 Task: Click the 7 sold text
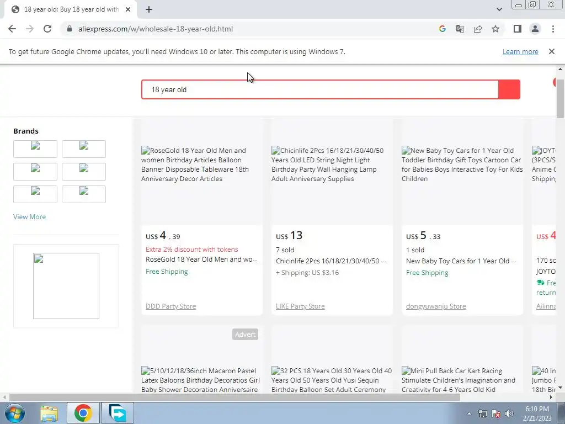(x=285, y=250)
